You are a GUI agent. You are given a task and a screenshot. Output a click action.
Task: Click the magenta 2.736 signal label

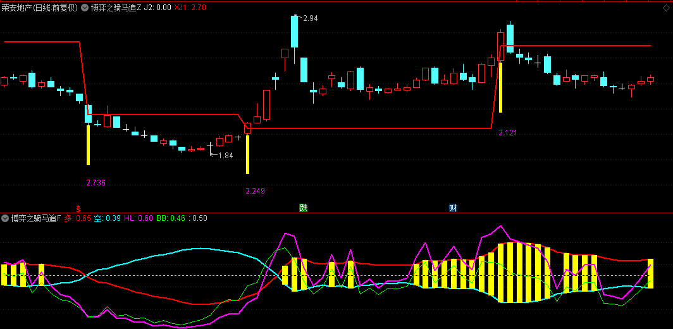tap(96, 183)
